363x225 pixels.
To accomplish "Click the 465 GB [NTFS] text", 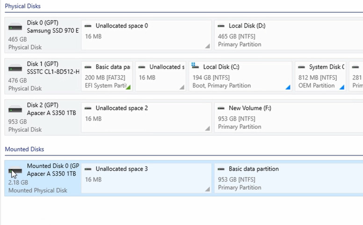I will [x=236, y=36].
